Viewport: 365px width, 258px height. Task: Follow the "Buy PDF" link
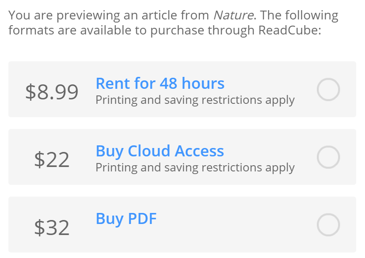pyautogui.click(x=126, y=219)
